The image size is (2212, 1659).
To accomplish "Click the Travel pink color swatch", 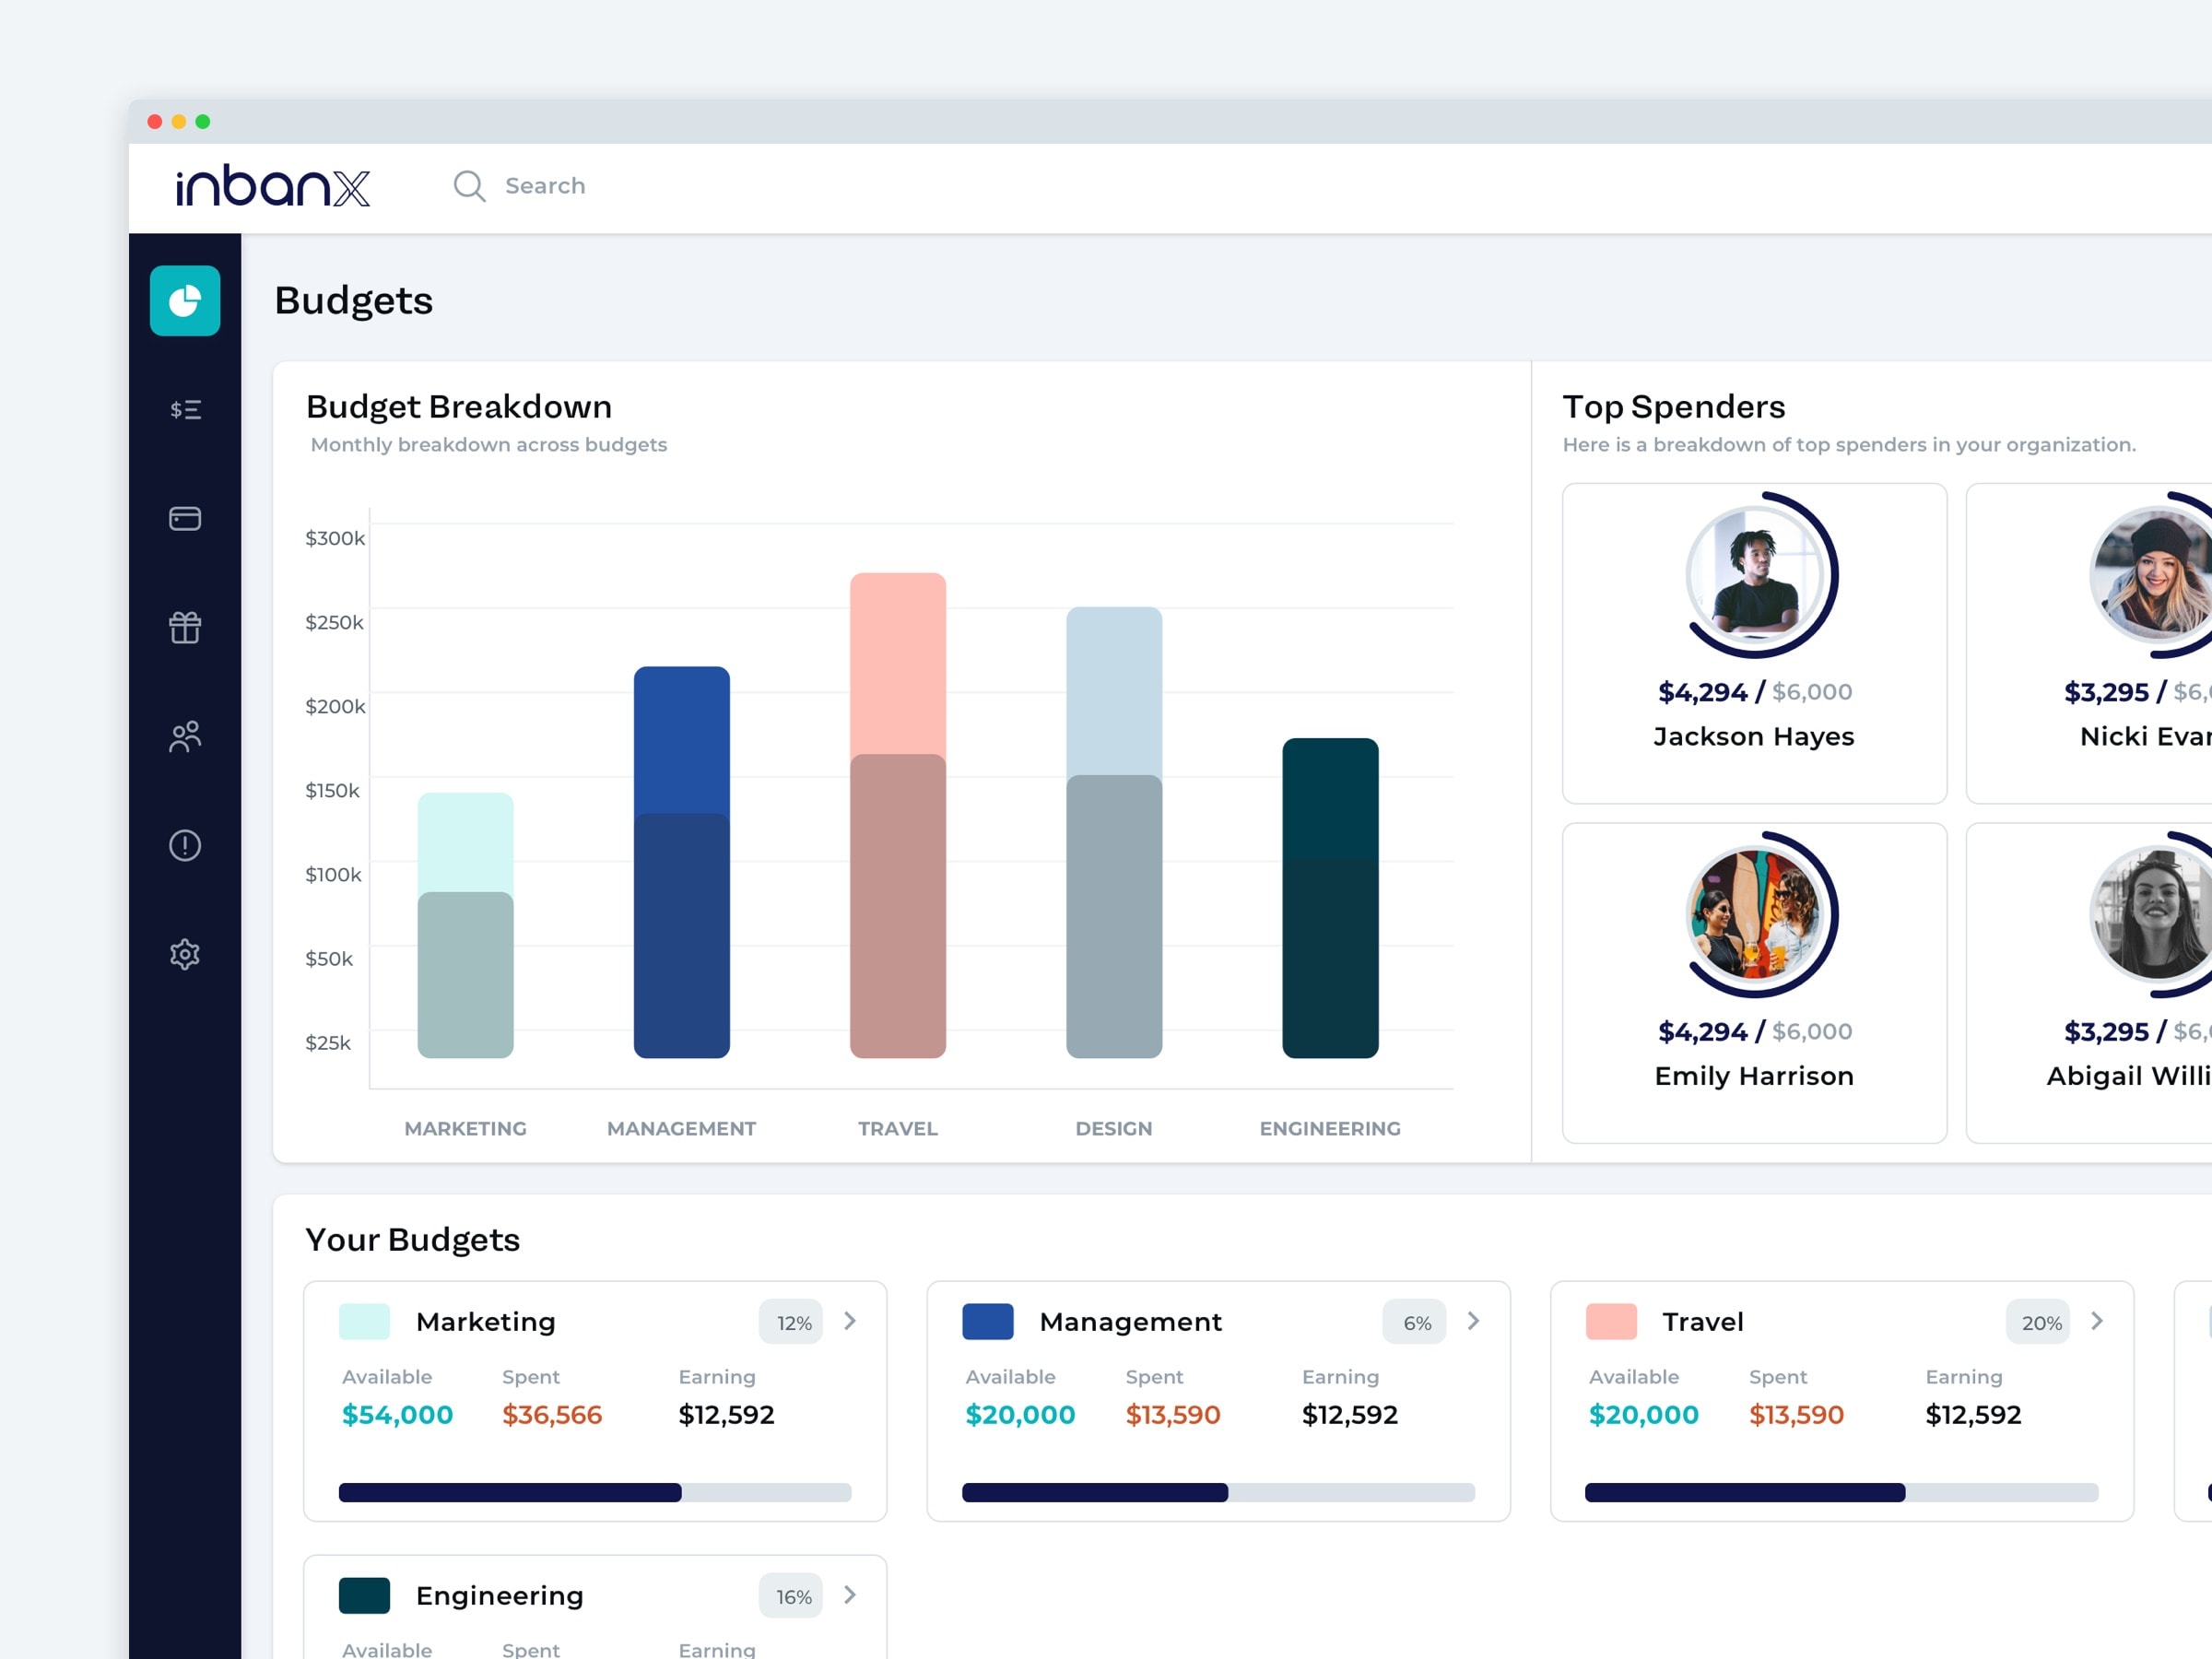I will (x=1611, y=1321).
